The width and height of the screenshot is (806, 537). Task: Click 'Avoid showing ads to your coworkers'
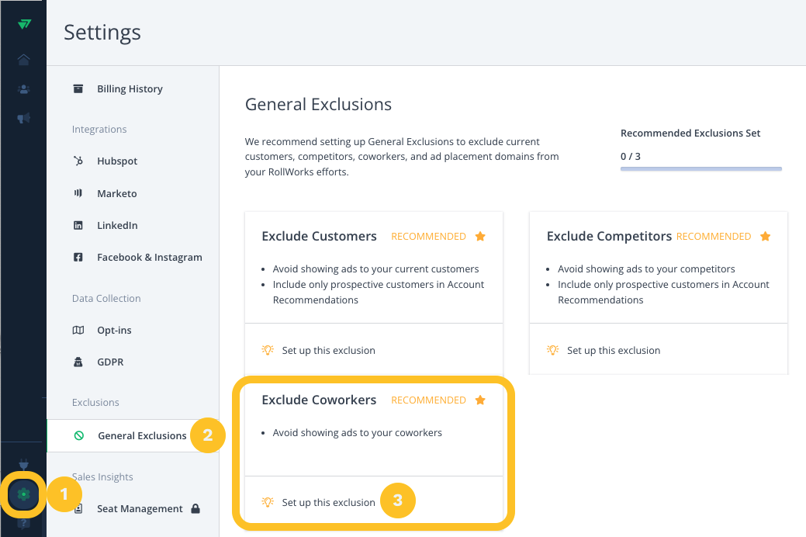(x=358, y=432)
